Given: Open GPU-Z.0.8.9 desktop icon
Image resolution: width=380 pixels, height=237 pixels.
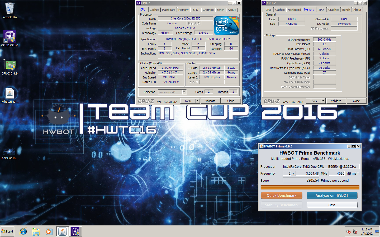Looking at the screenshot, I should pos(9,67).
